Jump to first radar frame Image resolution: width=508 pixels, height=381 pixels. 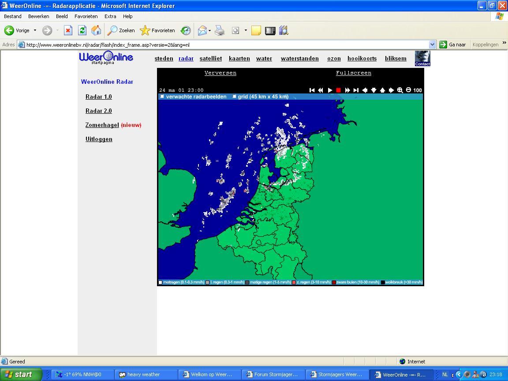click(x=312, y=90)
